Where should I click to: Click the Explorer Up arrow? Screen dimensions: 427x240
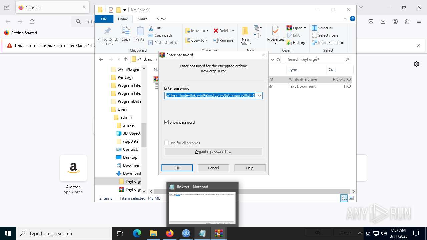[x=125, y=59]
